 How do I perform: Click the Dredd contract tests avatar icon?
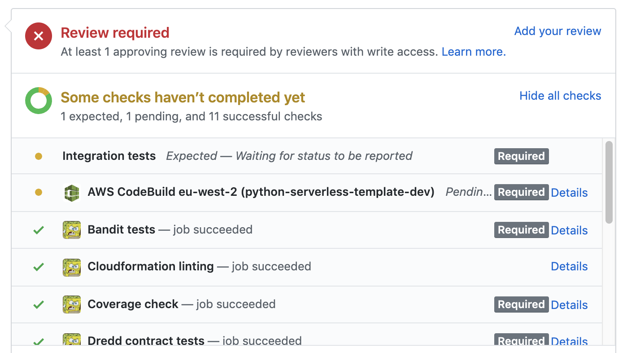point(71,340)
